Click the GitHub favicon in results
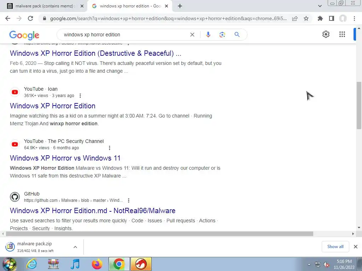 [x=15, y=197]
